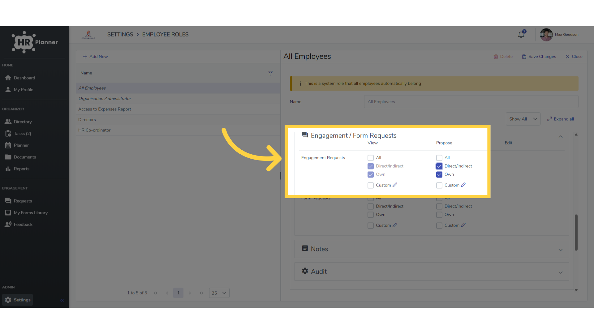Uncheck Propose Own for Engagement Requests
594x334 pixels.
[439, 174]
